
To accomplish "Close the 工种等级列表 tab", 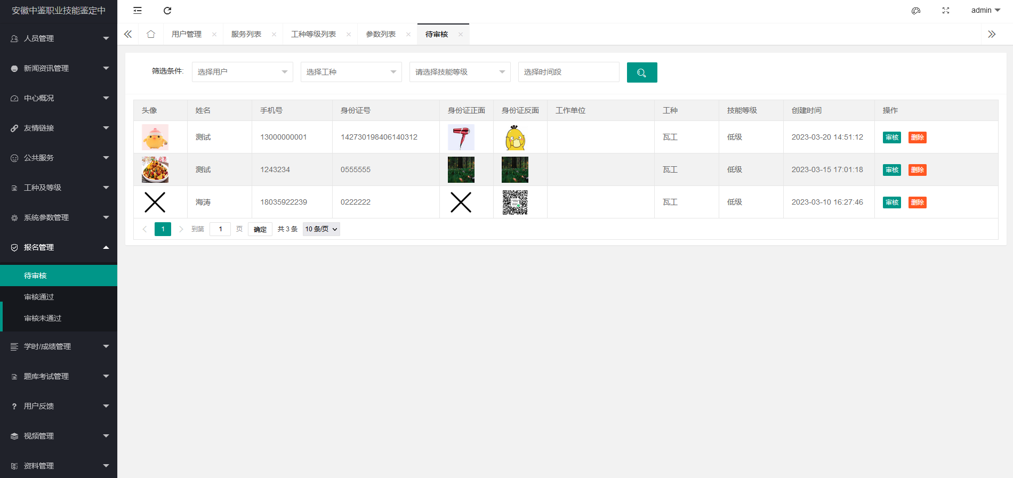I will [x=349, y=34].
